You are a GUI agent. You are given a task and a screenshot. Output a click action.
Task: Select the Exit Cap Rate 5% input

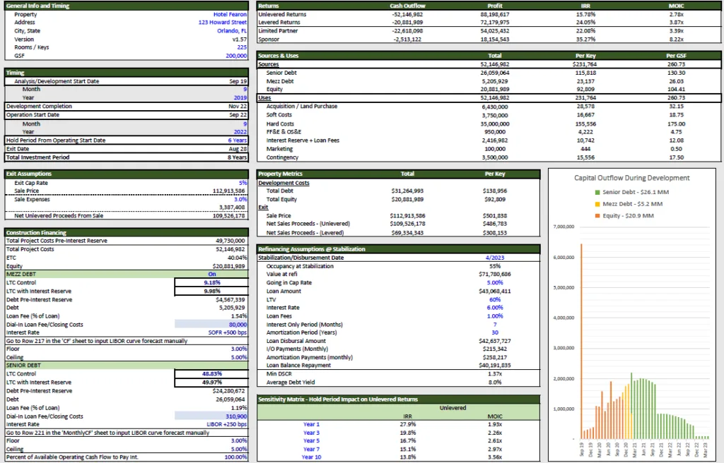[x=243, y=183]
